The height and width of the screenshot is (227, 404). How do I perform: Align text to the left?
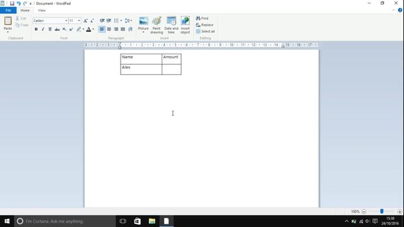point(102,30)
